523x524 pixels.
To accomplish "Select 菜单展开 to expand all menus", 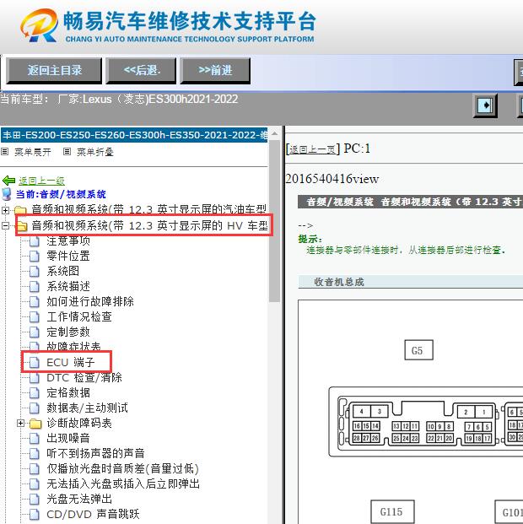I will [33, 153].
